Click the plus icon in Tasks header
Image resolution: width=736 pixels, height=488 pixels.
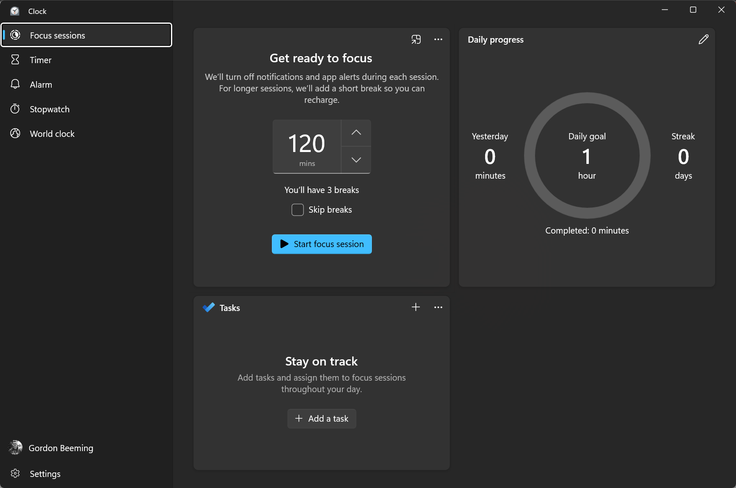[416, 307]
